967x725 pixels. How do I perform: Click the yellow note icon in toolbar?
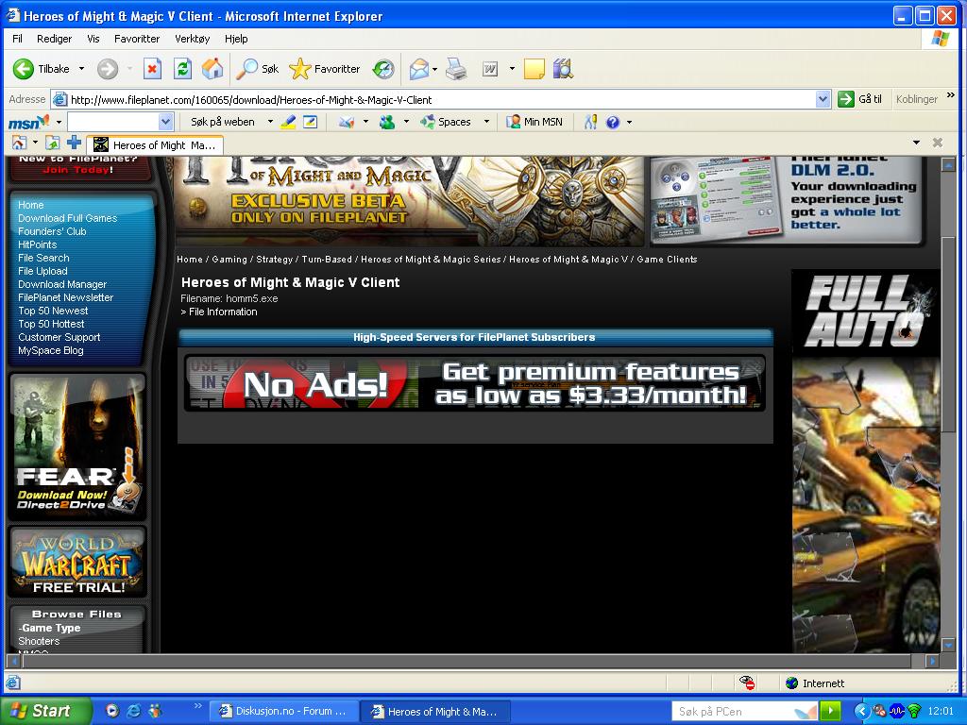[x=534, y=69]
